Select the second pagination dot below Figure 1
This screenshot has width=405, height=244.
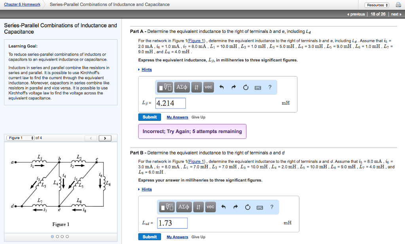(x=57, y=236)
